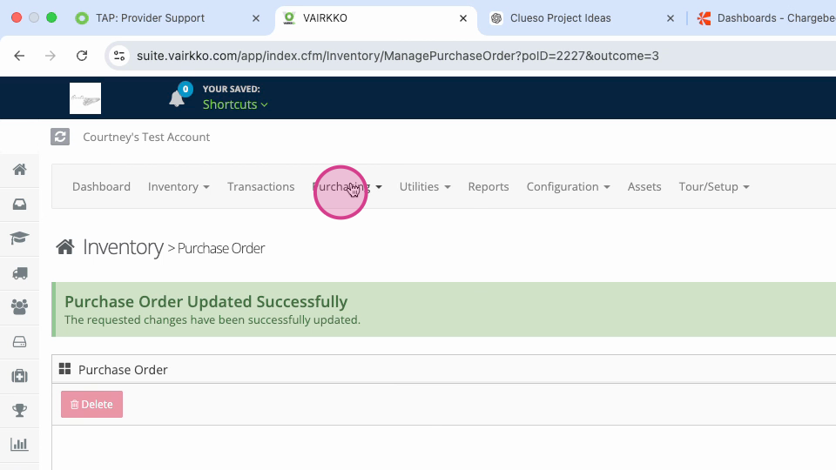Open the Reports menu item
The image size is (836, 470).
click(489, 186)
